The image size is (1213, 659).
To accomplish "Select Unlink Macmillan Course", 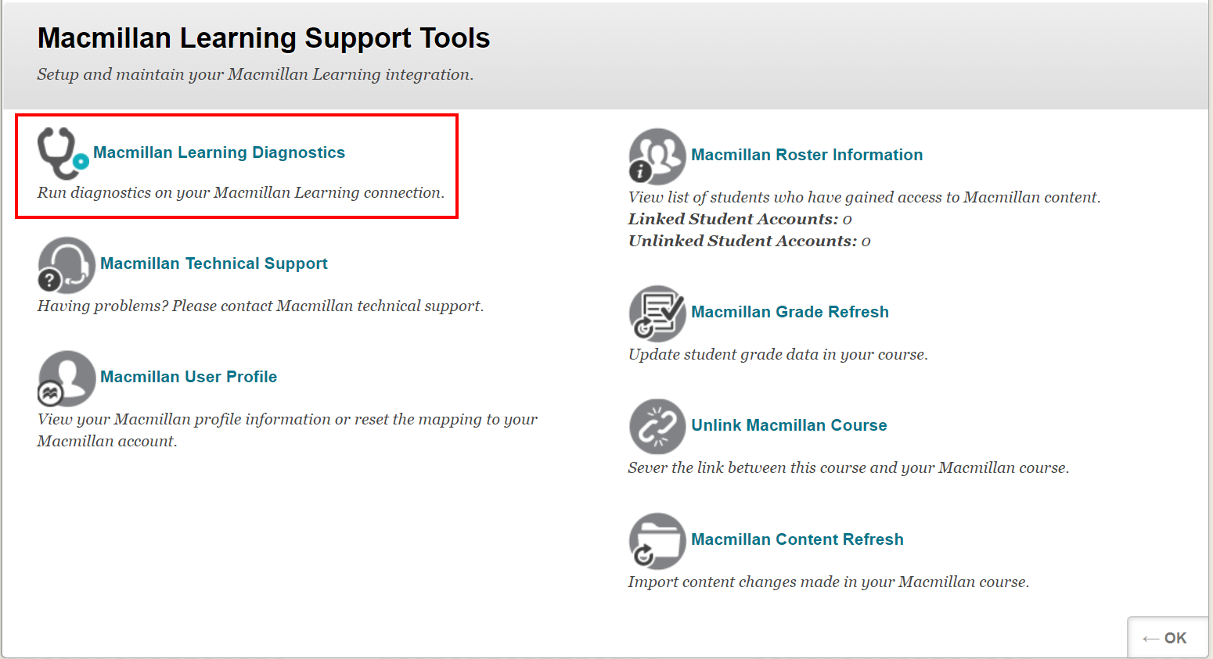I will (x=789, y=425).
